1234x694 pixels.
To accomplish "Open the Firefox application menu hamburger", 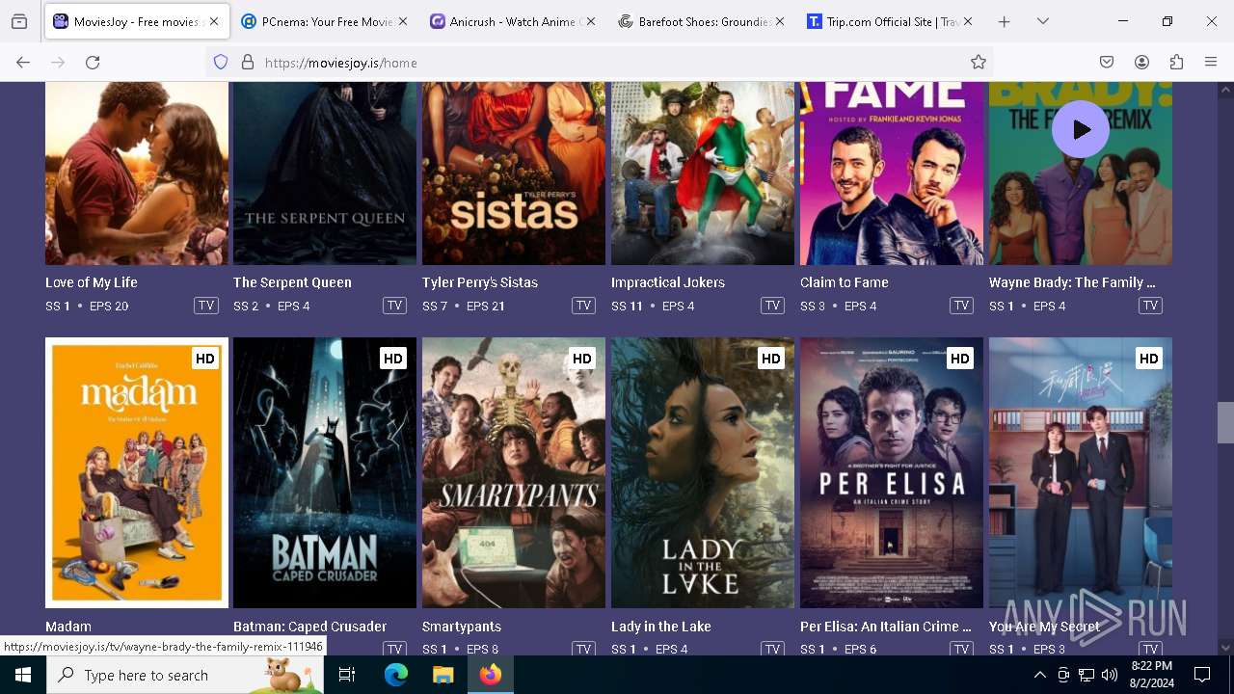I will click(x=1211, y=62).
